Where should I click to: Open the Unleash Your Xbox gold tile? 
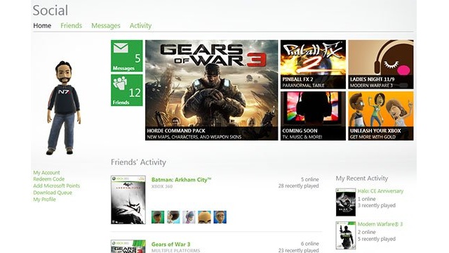(381, 116)
